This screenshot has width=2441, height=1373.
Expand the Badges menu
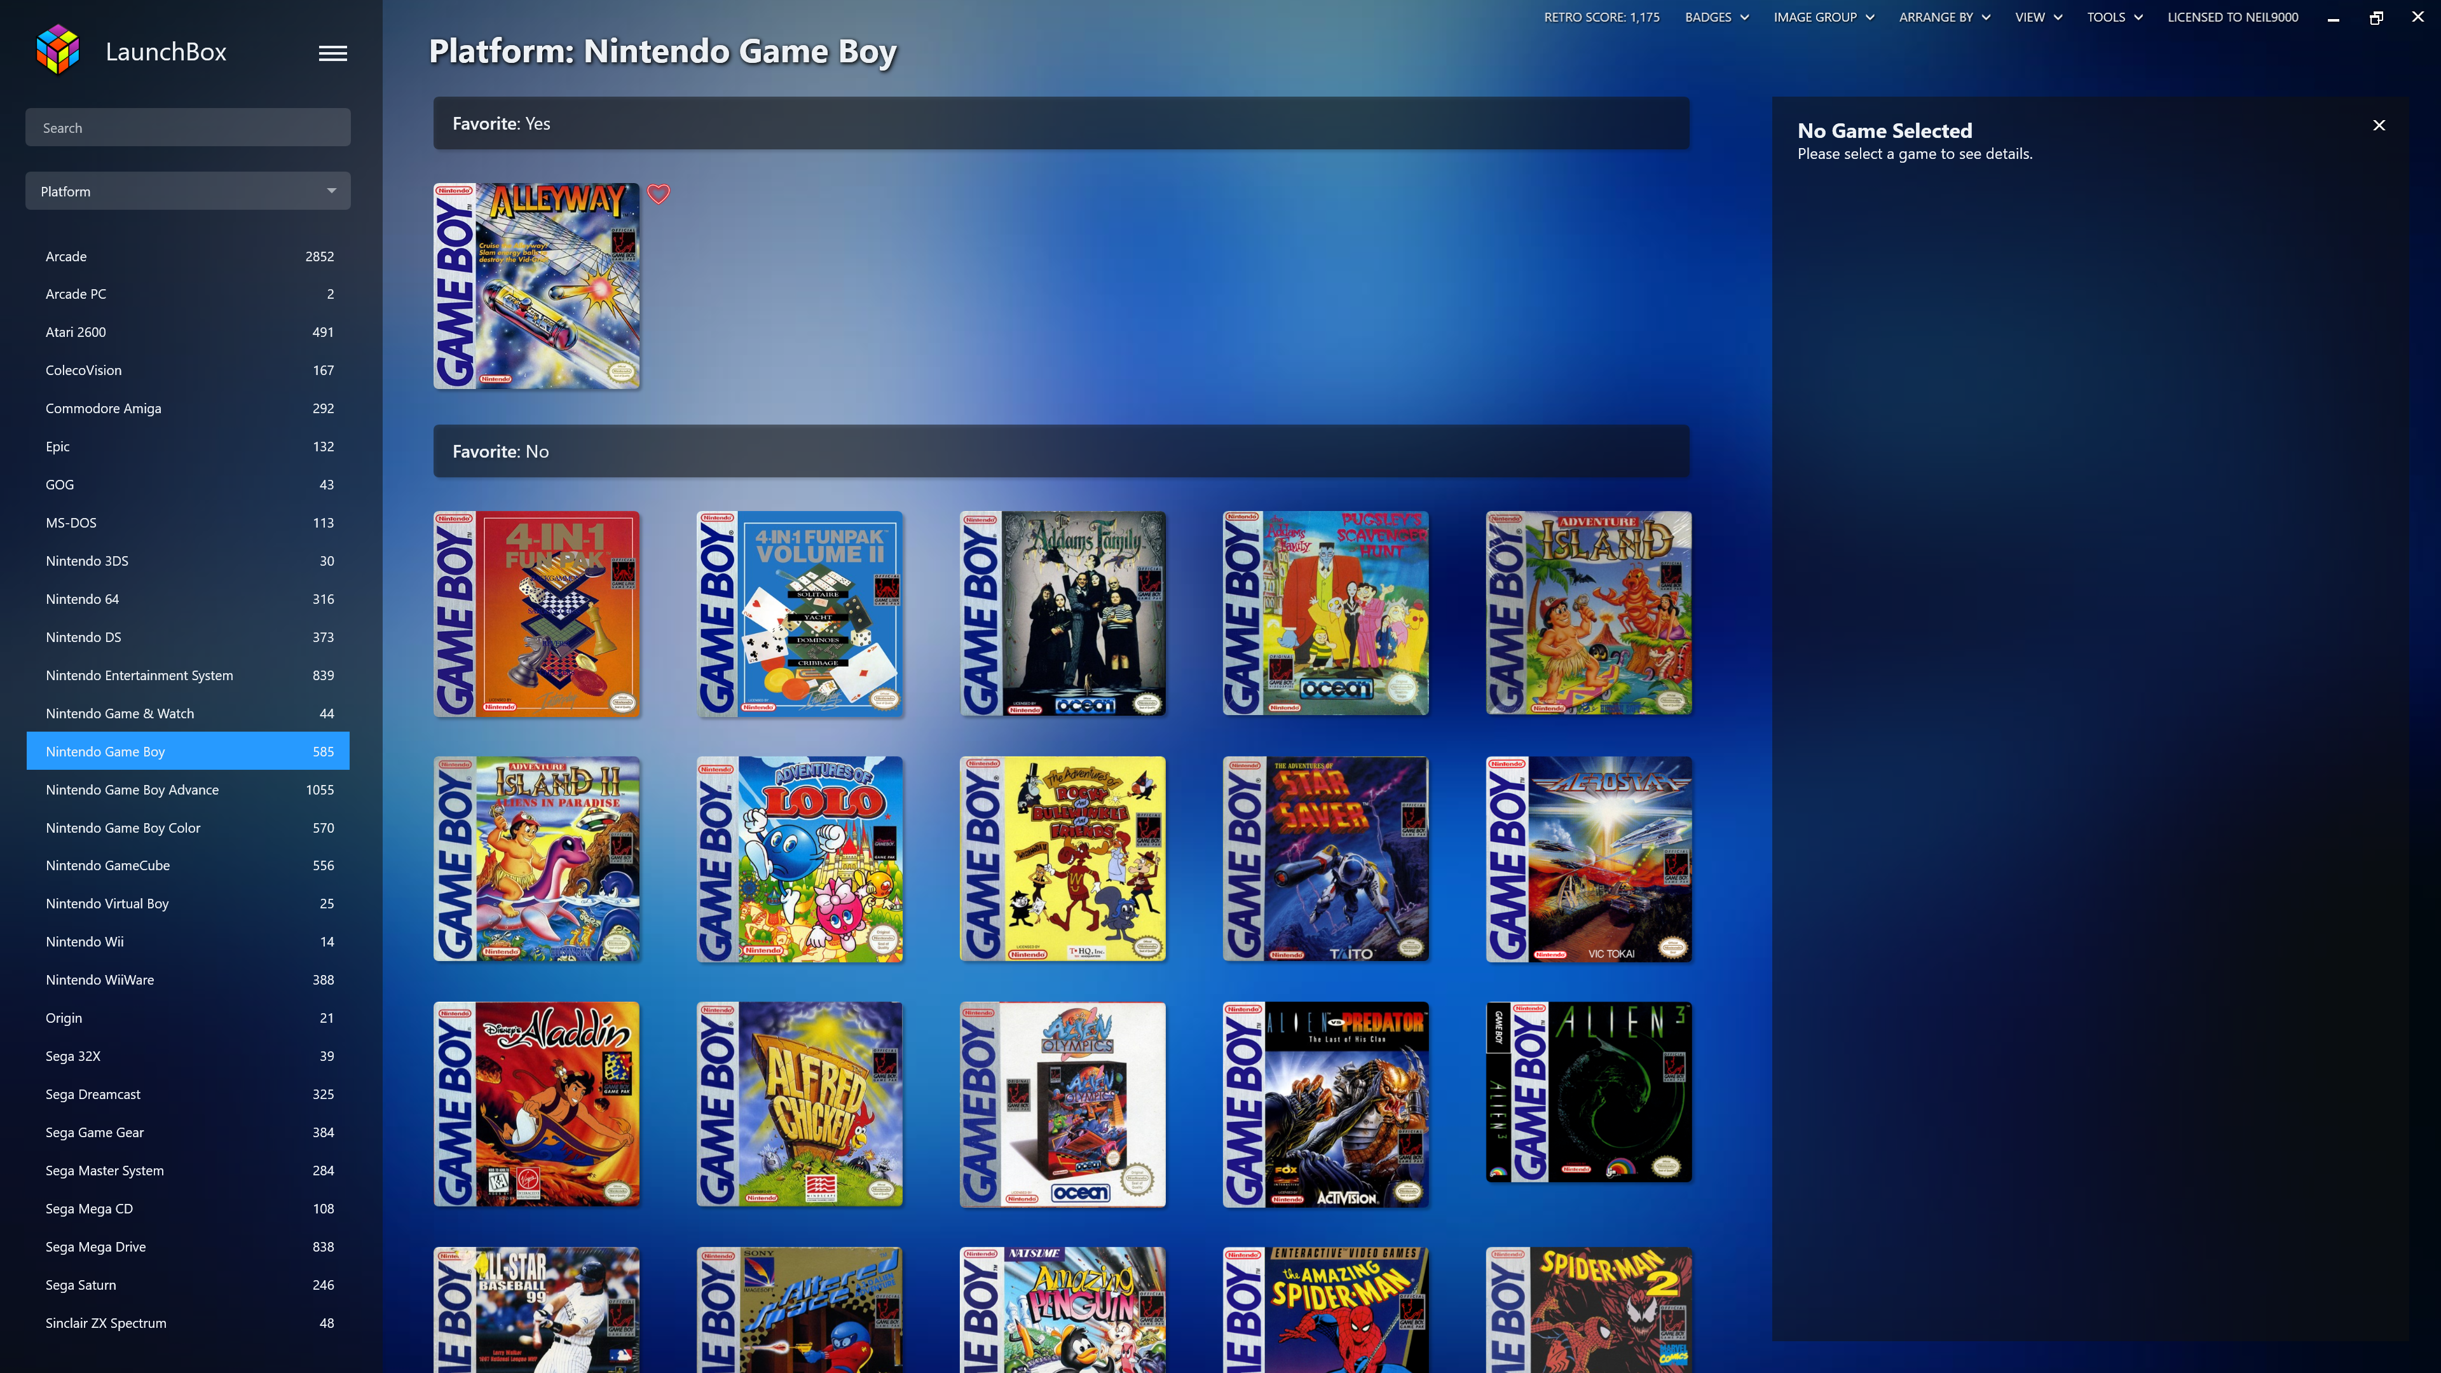click(1716, 17)
